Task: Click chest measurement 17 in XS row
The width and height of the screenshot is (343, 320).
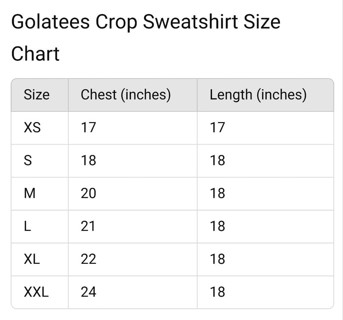Action: tap(88, 127)
